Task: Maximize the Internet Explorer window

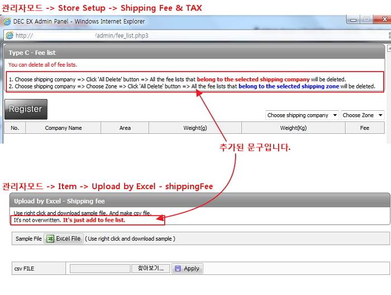Action: 366,20
